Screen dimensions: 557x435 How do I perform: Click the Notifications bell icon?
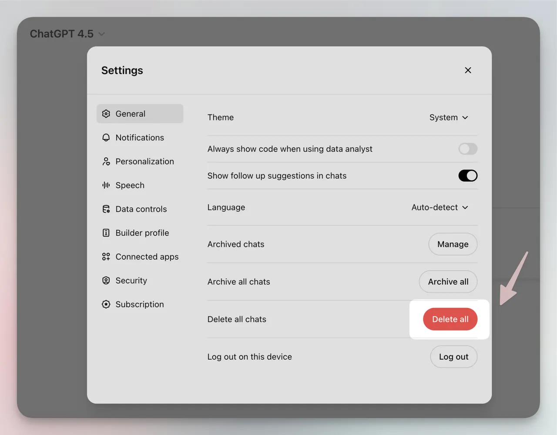click(x=106, y=137)
